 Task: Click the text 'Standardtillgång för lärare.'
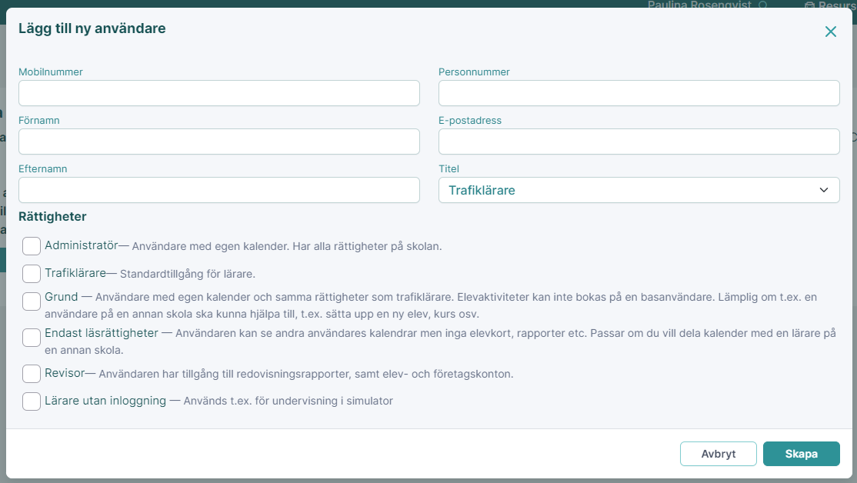click(188, 274)
